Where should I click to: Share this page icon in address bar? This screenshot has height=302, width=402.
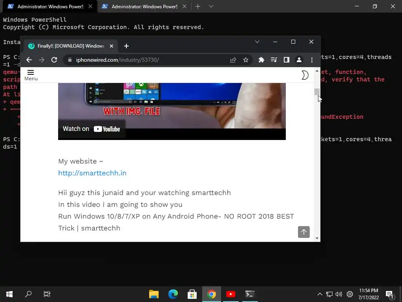point(233,60)
